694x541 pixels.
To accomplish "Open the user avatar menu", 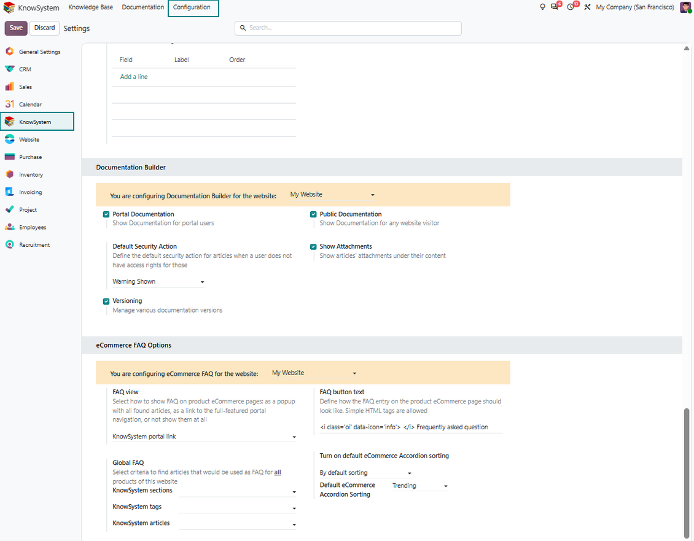I will coord(685,7).
